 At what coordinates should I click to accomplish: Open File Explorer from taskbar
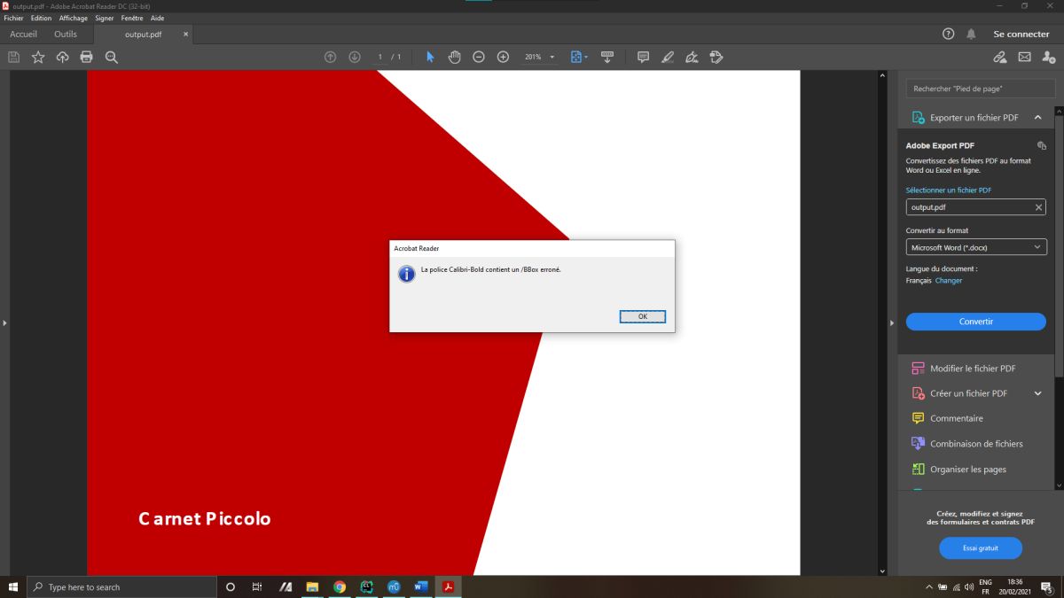click(x=312, y=586)
